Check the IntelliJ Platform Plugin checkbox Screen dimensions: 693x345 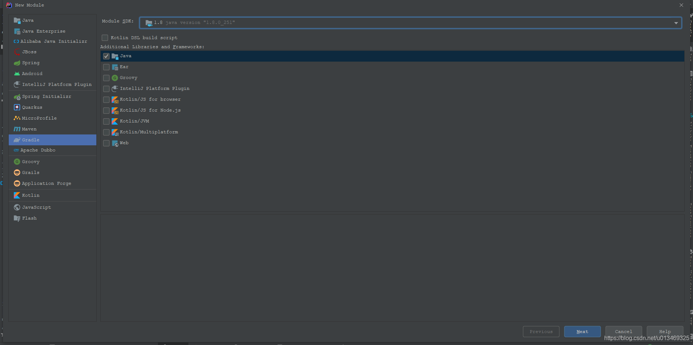pos(107,89)
